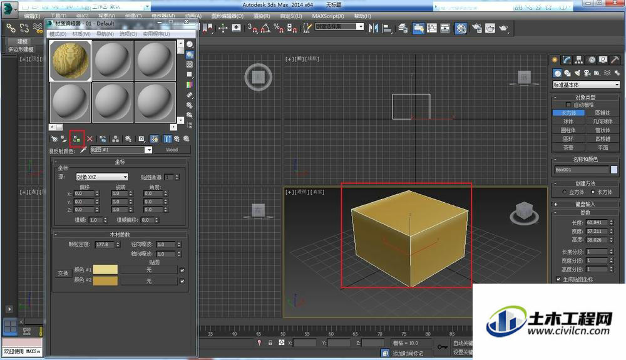This screenshot has width=626, height=360.
Task: Open the Utilities hammer panel icon
Action: point(615,60)
